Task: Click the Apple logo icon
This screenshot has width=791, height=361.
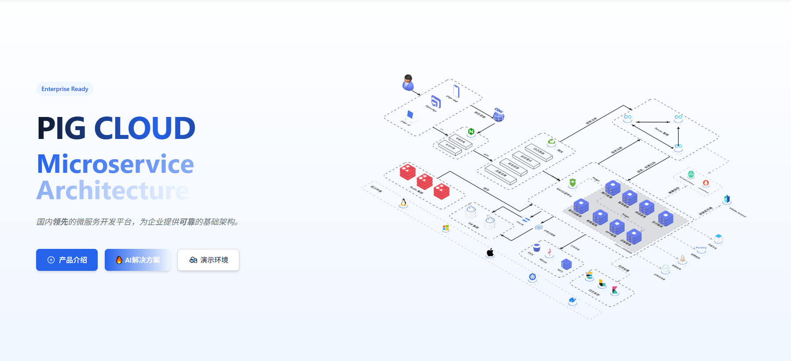Action: 490,252
